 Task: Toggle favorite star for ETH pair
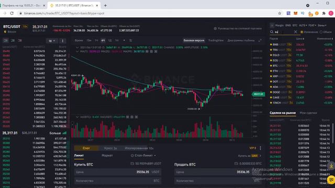[x=271, y=71]
